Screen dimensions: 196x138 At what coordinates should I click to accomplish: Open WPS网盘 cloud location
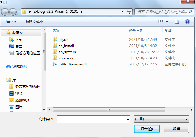17,66
